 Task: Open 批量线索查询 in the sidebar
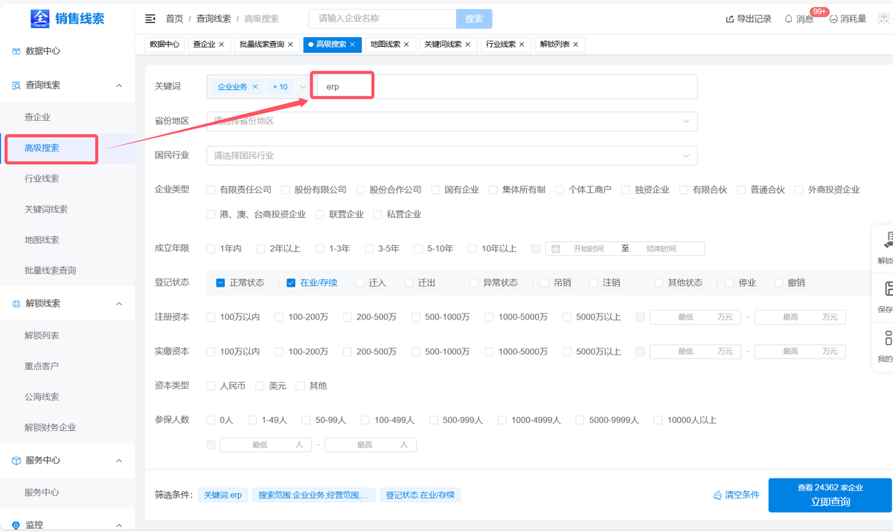pos(51,271)
